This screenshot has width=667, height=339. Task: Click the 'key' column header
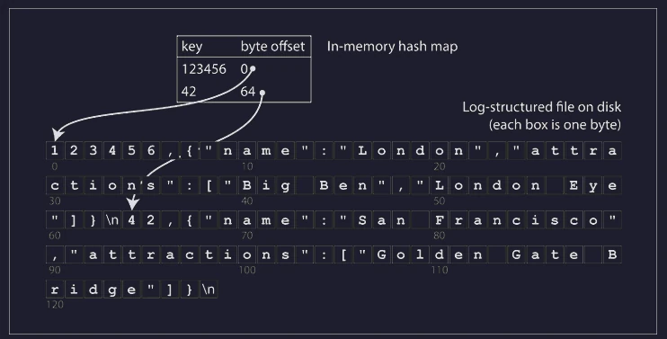pos(191,47)
